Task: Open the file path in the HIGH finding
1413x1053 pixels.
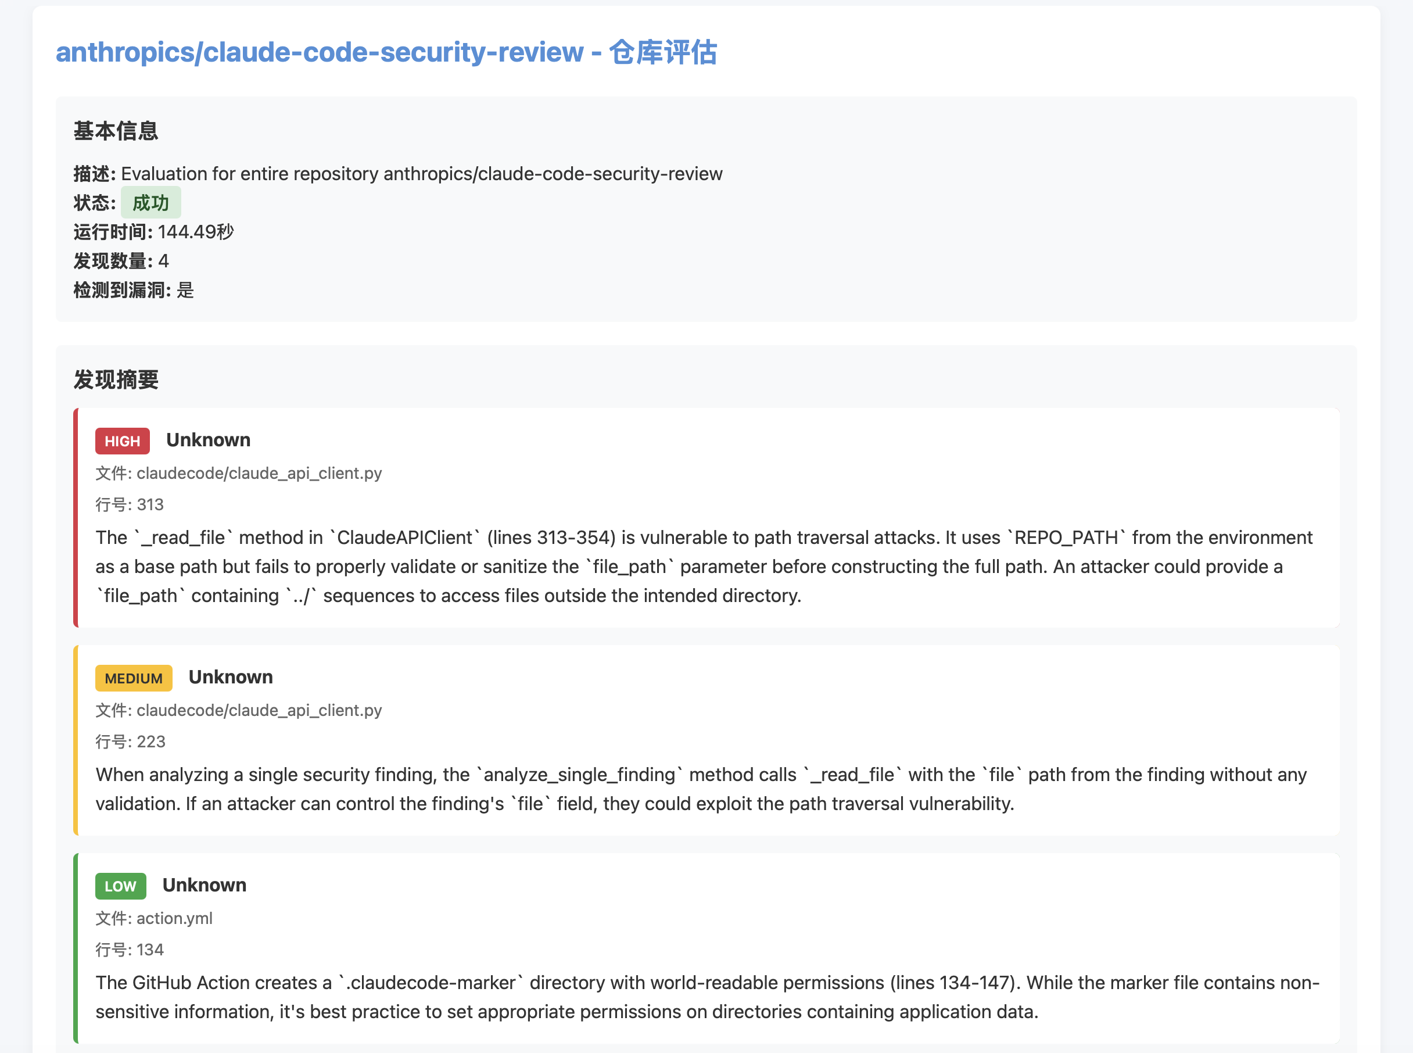Action: click(x=259, y=473)
